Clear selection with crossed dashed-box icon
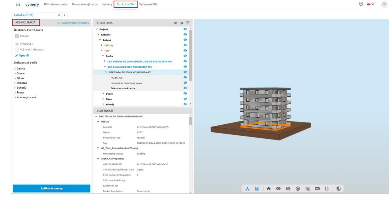Screen dimensions: 389x206 (x=308, y=189)
